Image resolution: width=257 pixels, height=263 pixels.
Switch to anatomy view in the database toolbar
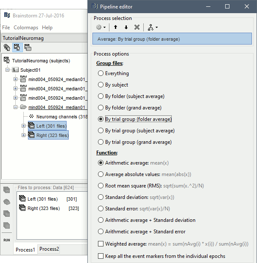tap(7, 48)
